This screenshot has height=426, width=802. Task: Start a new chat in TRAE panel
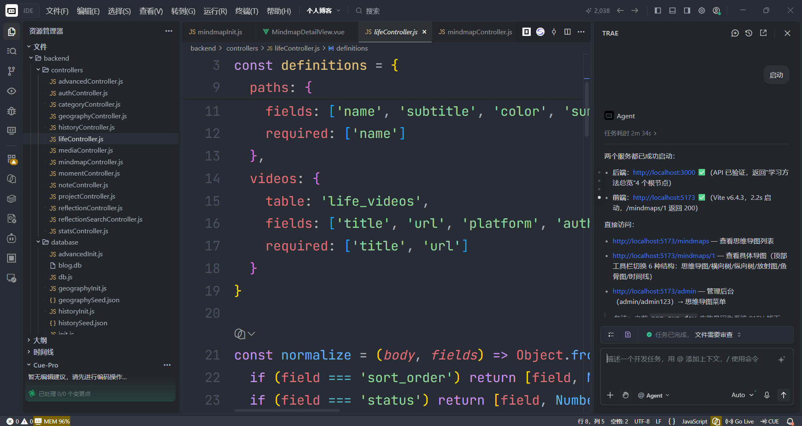coord(735,33)
